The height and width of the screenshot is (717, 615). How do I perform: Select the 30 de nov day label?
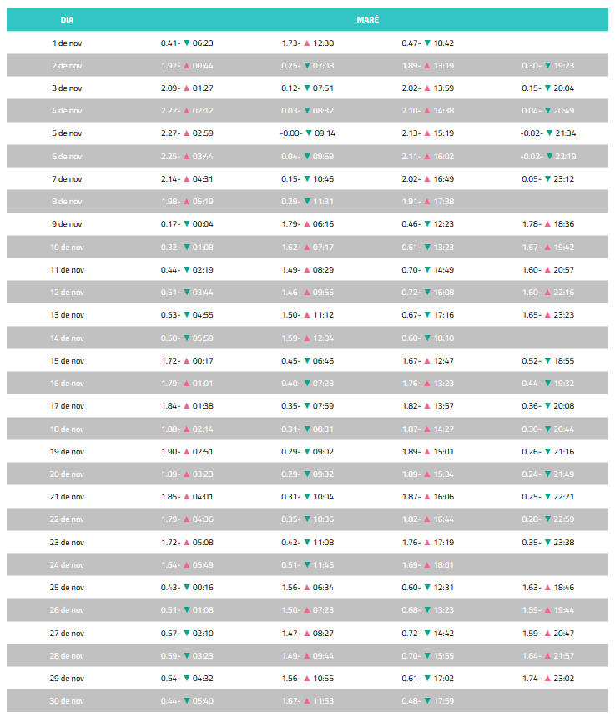coord(68,701)
